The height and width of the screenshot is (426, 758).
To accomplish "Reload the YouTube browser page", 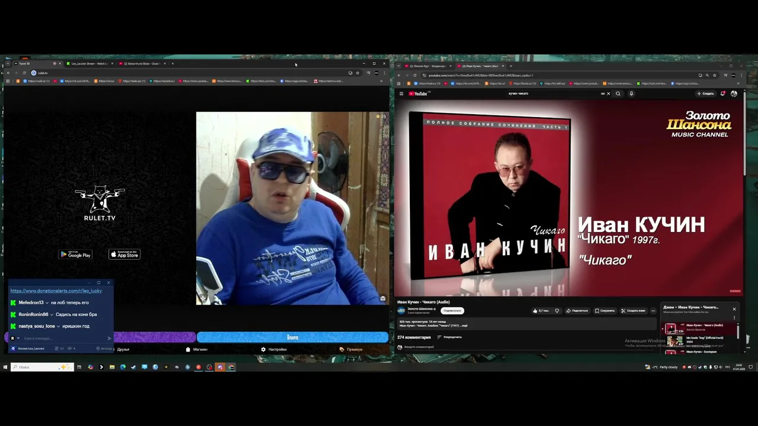I will click(x=415, y=75).
